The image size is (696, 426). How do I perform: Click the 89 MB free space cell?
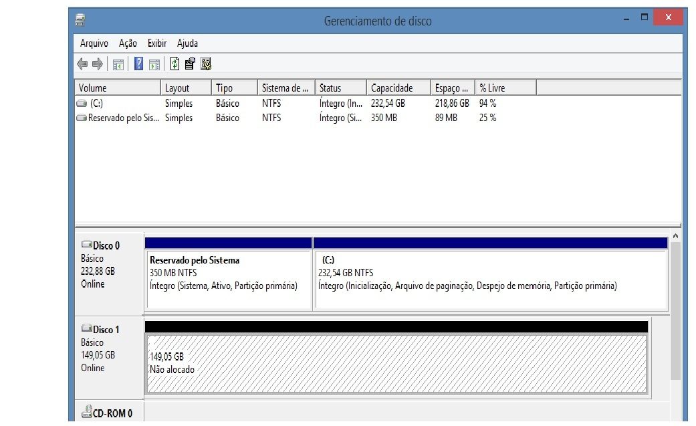click(446, 118)
